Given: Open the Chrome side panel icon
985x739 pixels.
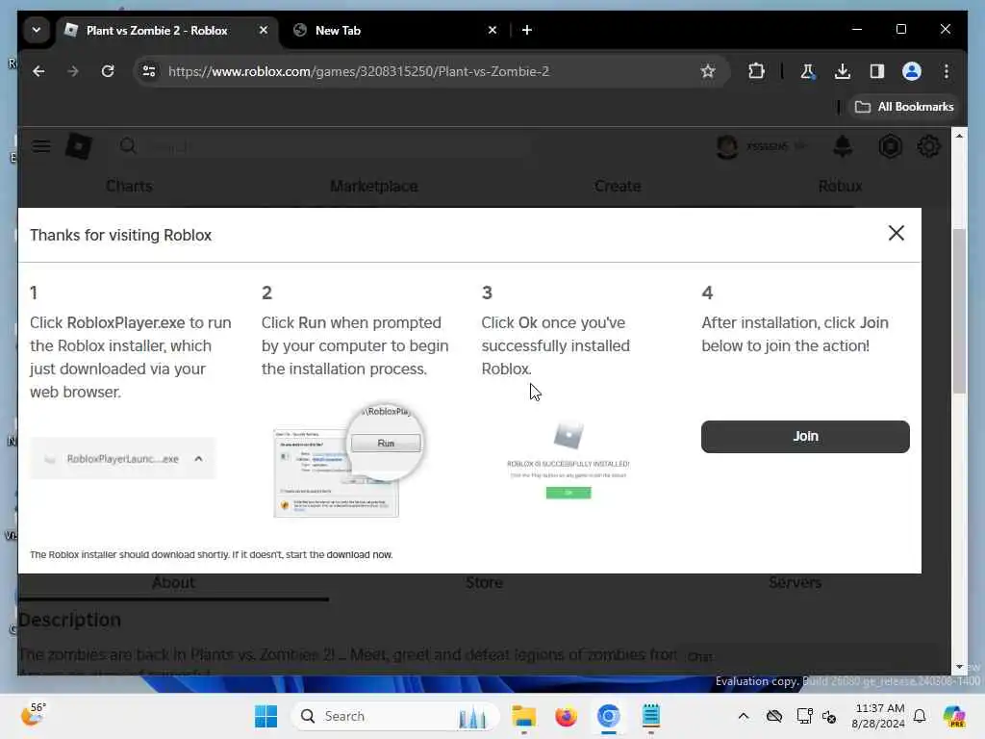Looking at the screenshot, I should coord(877,71).
